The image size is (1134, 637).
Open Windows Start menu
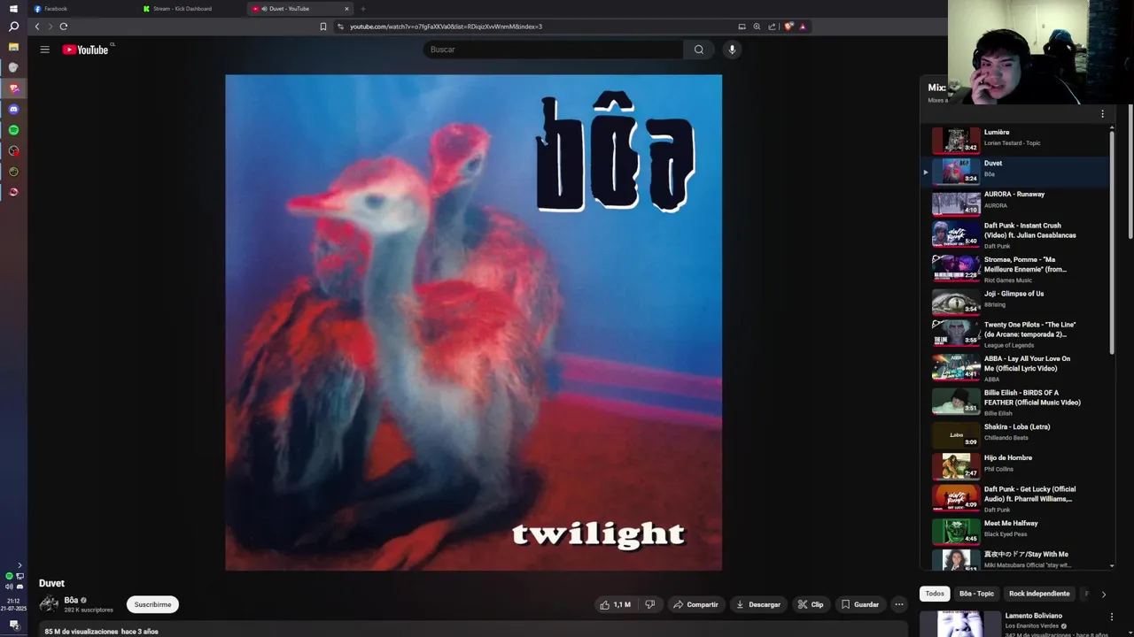[x=13, y=8]
